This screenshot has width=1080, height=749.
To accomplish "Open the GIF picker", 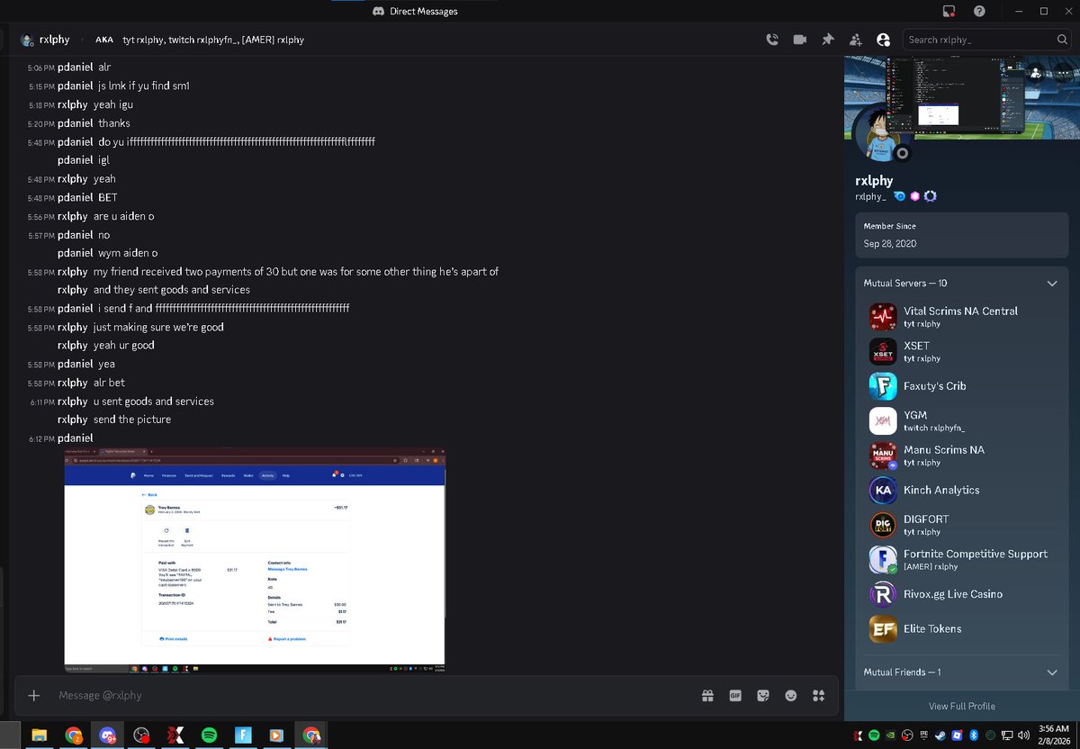I will tap(735, 695).
